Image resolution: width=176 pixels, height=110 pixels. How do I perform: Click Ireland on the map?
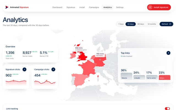point(72,56)
